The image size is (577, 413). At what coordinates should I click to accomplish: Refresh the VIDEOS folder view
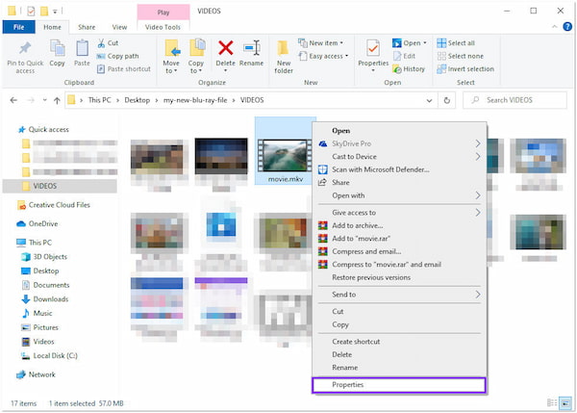tap(447, 100)
